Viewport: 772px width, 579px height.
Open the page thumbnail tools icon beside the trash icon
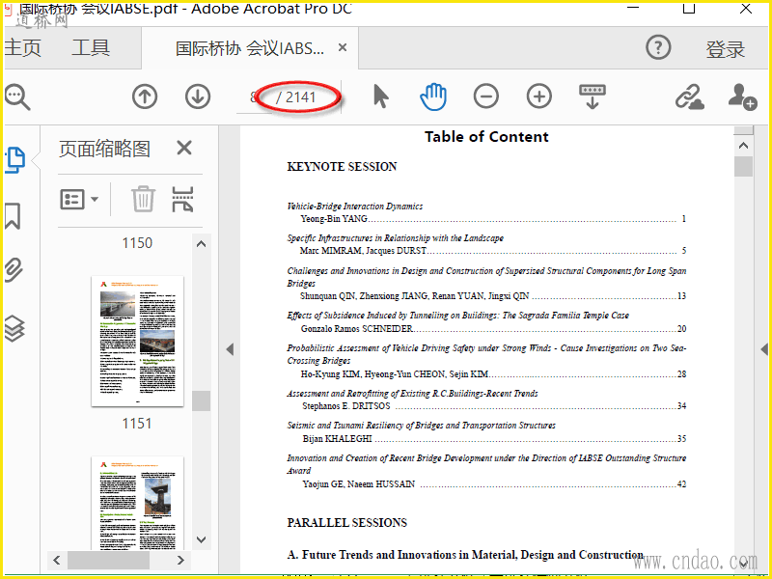[182, 199]
